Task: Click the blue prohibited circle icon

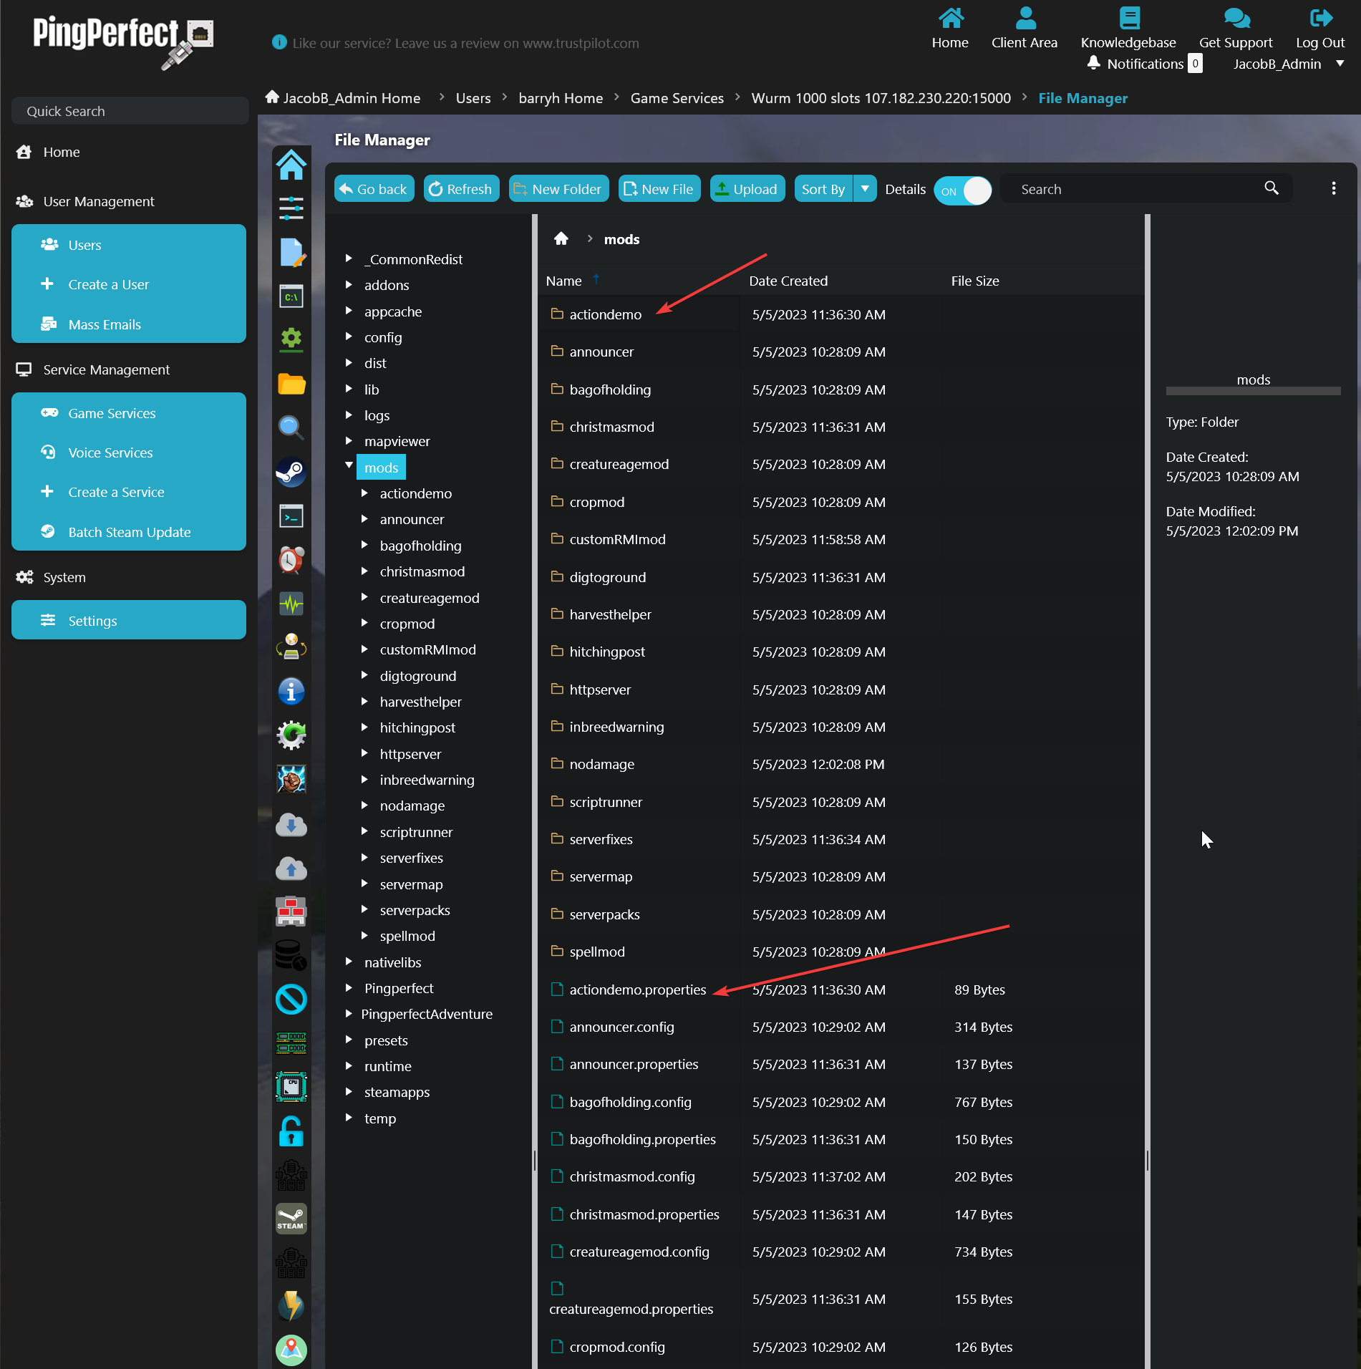Action: pos(291,1000)
